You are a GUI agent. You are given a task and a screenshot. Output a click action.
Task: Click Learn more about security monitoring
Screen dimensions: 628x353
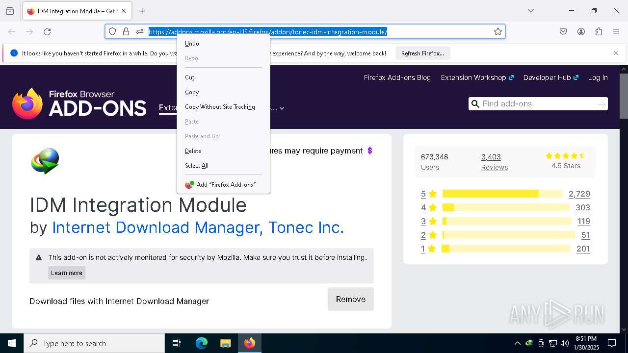point(67,273)
